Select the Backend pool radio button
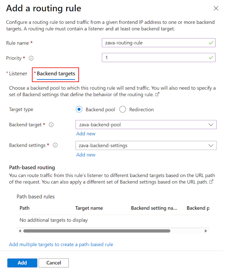 click(x=79, y=109)
